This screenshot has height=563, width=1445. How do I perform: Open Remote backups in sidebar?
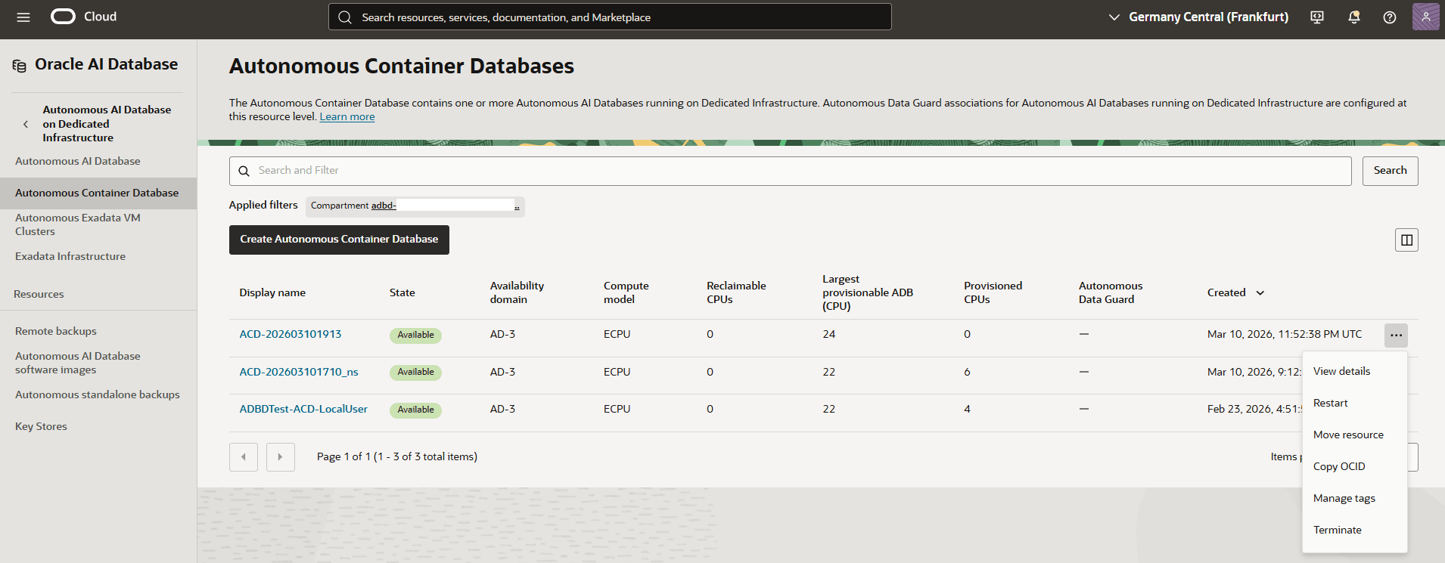56,331
